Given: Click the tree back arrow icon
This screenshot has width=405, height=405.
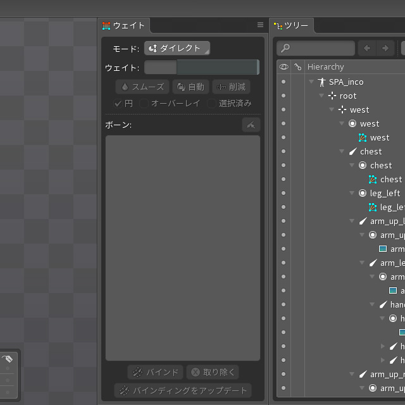Looking at the screenshot, I should (367, 48).
